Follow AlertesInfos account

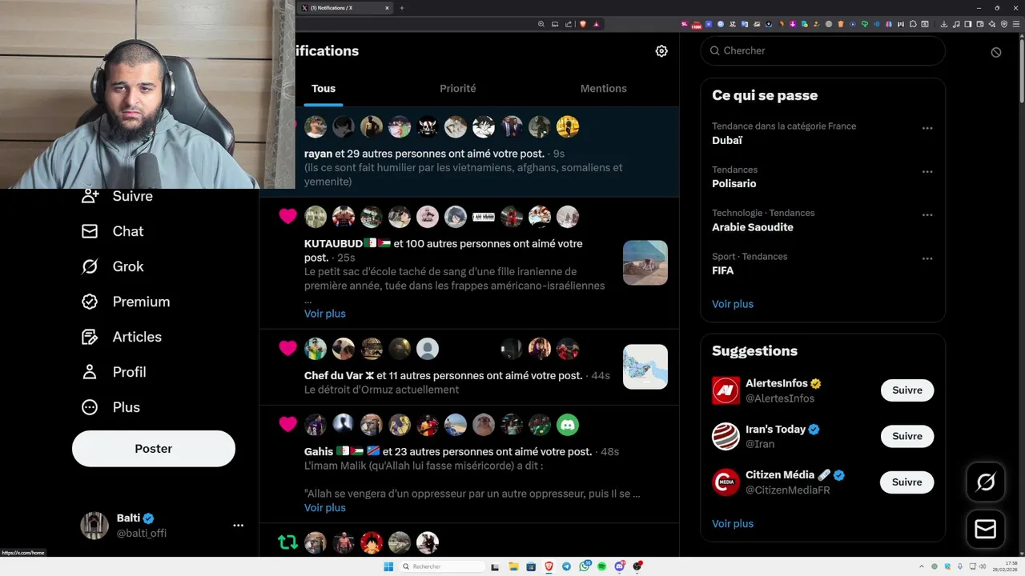pos(907,390)
